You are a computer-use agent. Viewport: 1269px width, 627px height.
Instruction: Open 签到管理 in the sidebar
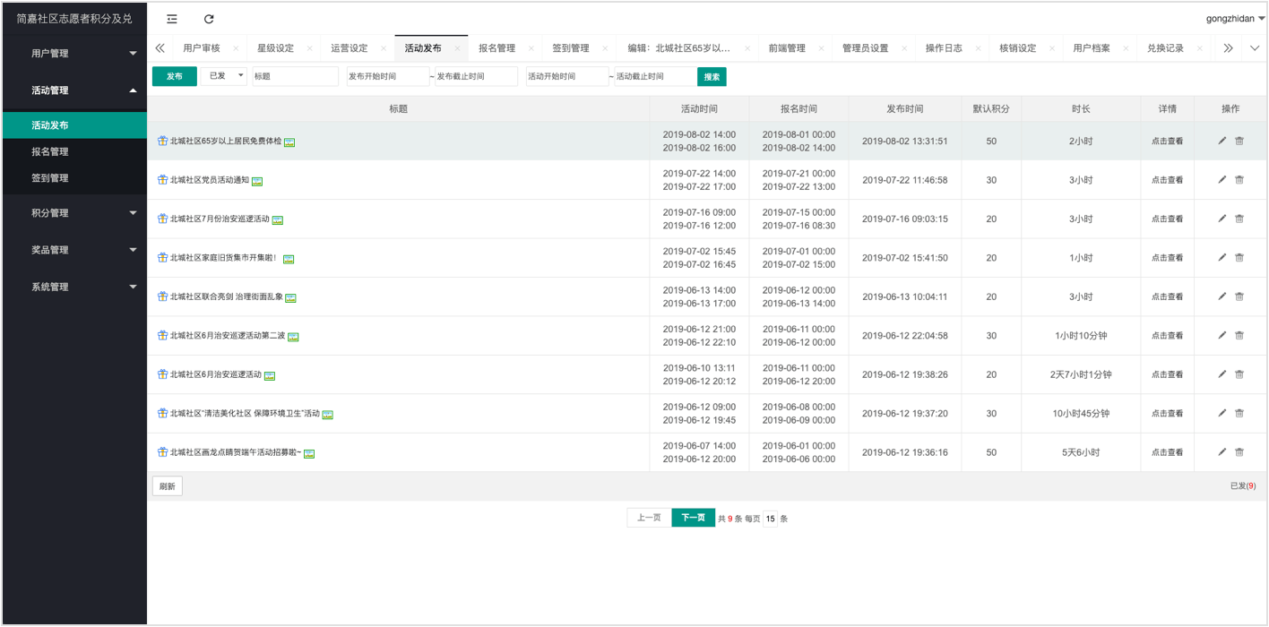[50, 178]
